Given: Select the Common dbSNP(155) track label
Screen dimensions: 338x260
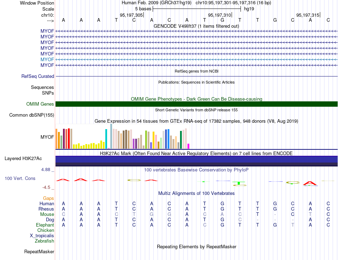Looking at the screenshot, I should (x=32, y=115).
